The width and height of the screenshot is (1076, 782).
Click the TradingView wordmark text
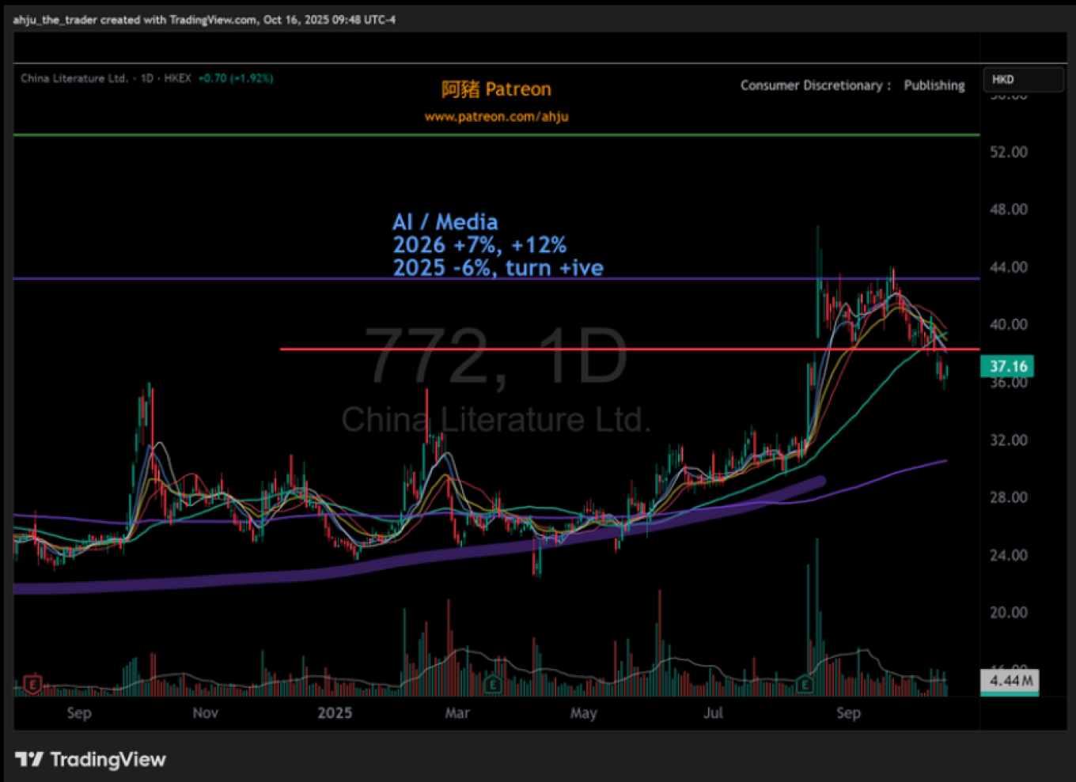pos(108,760)
